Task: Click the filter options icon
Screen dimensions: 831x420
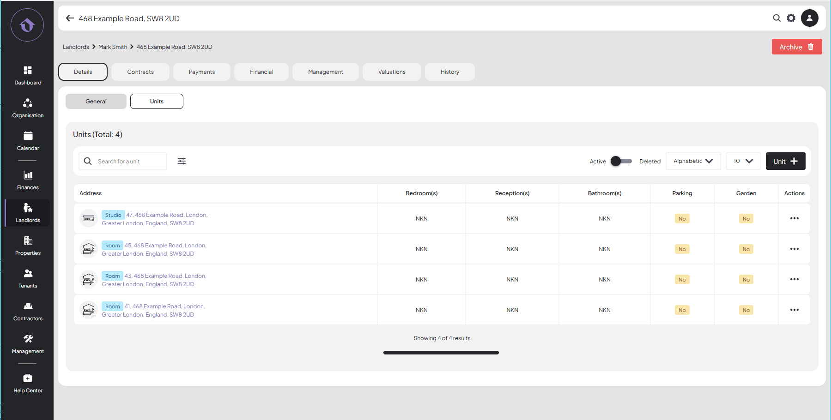Action: (182, 161)
